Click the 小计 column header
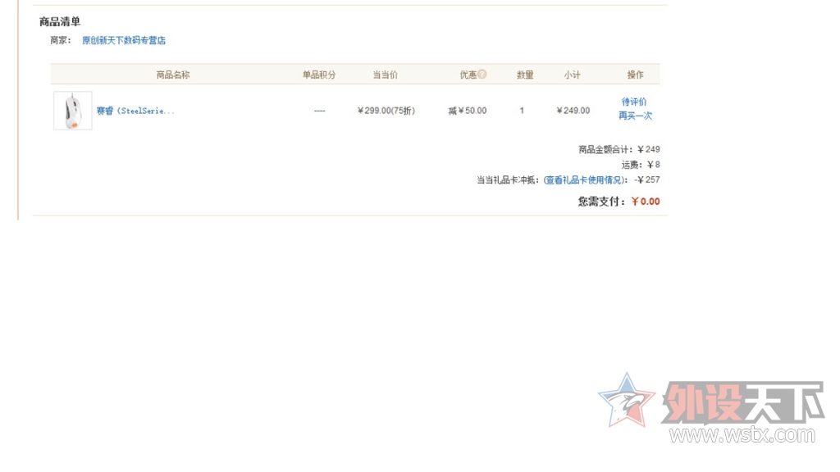The width and height of the screenshot is (840, 472). (572, 75)
